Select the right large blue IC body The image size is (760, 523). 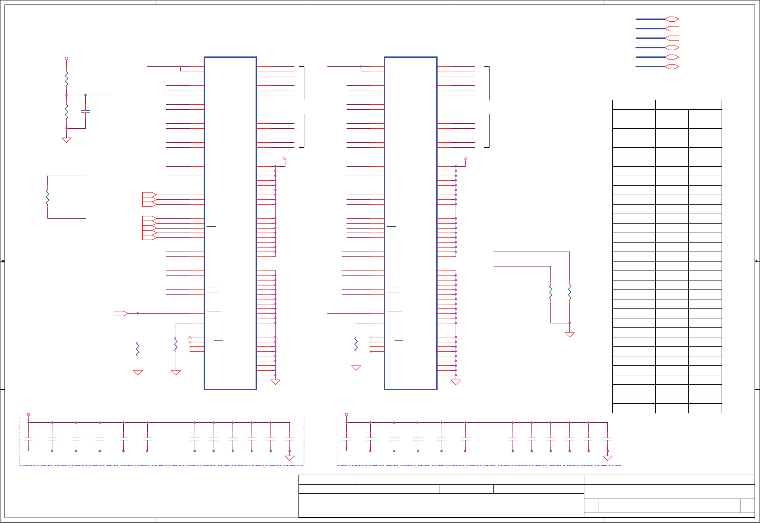pos(410,223)
